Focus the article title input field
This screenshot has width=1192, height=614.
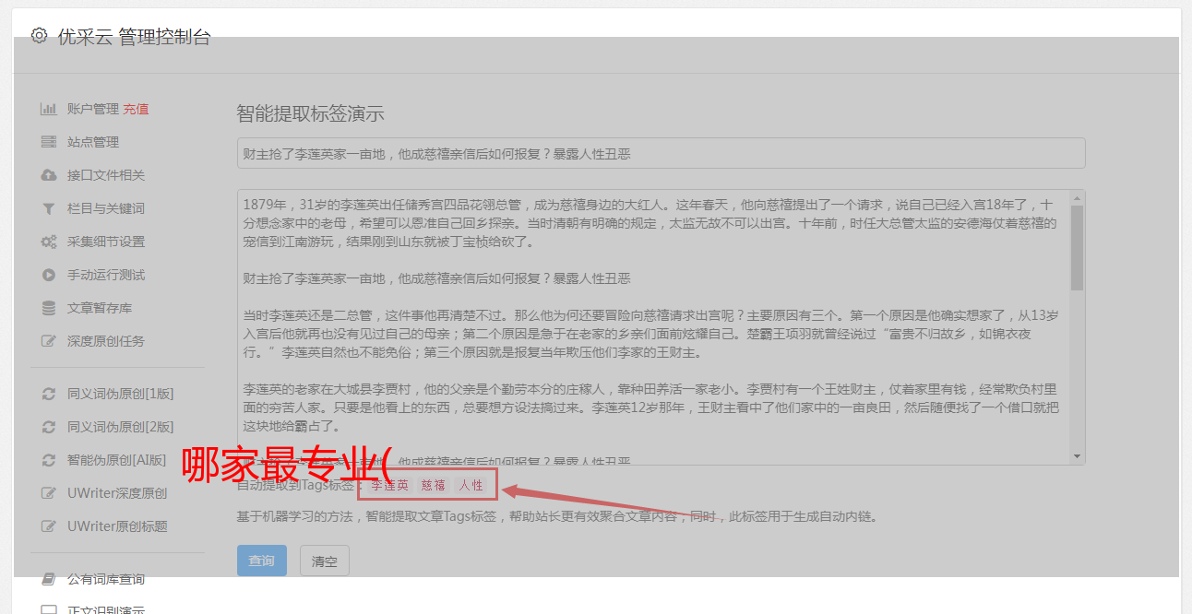661,153
